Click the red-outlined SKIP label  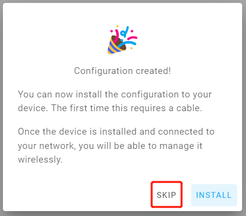(167, 195)
